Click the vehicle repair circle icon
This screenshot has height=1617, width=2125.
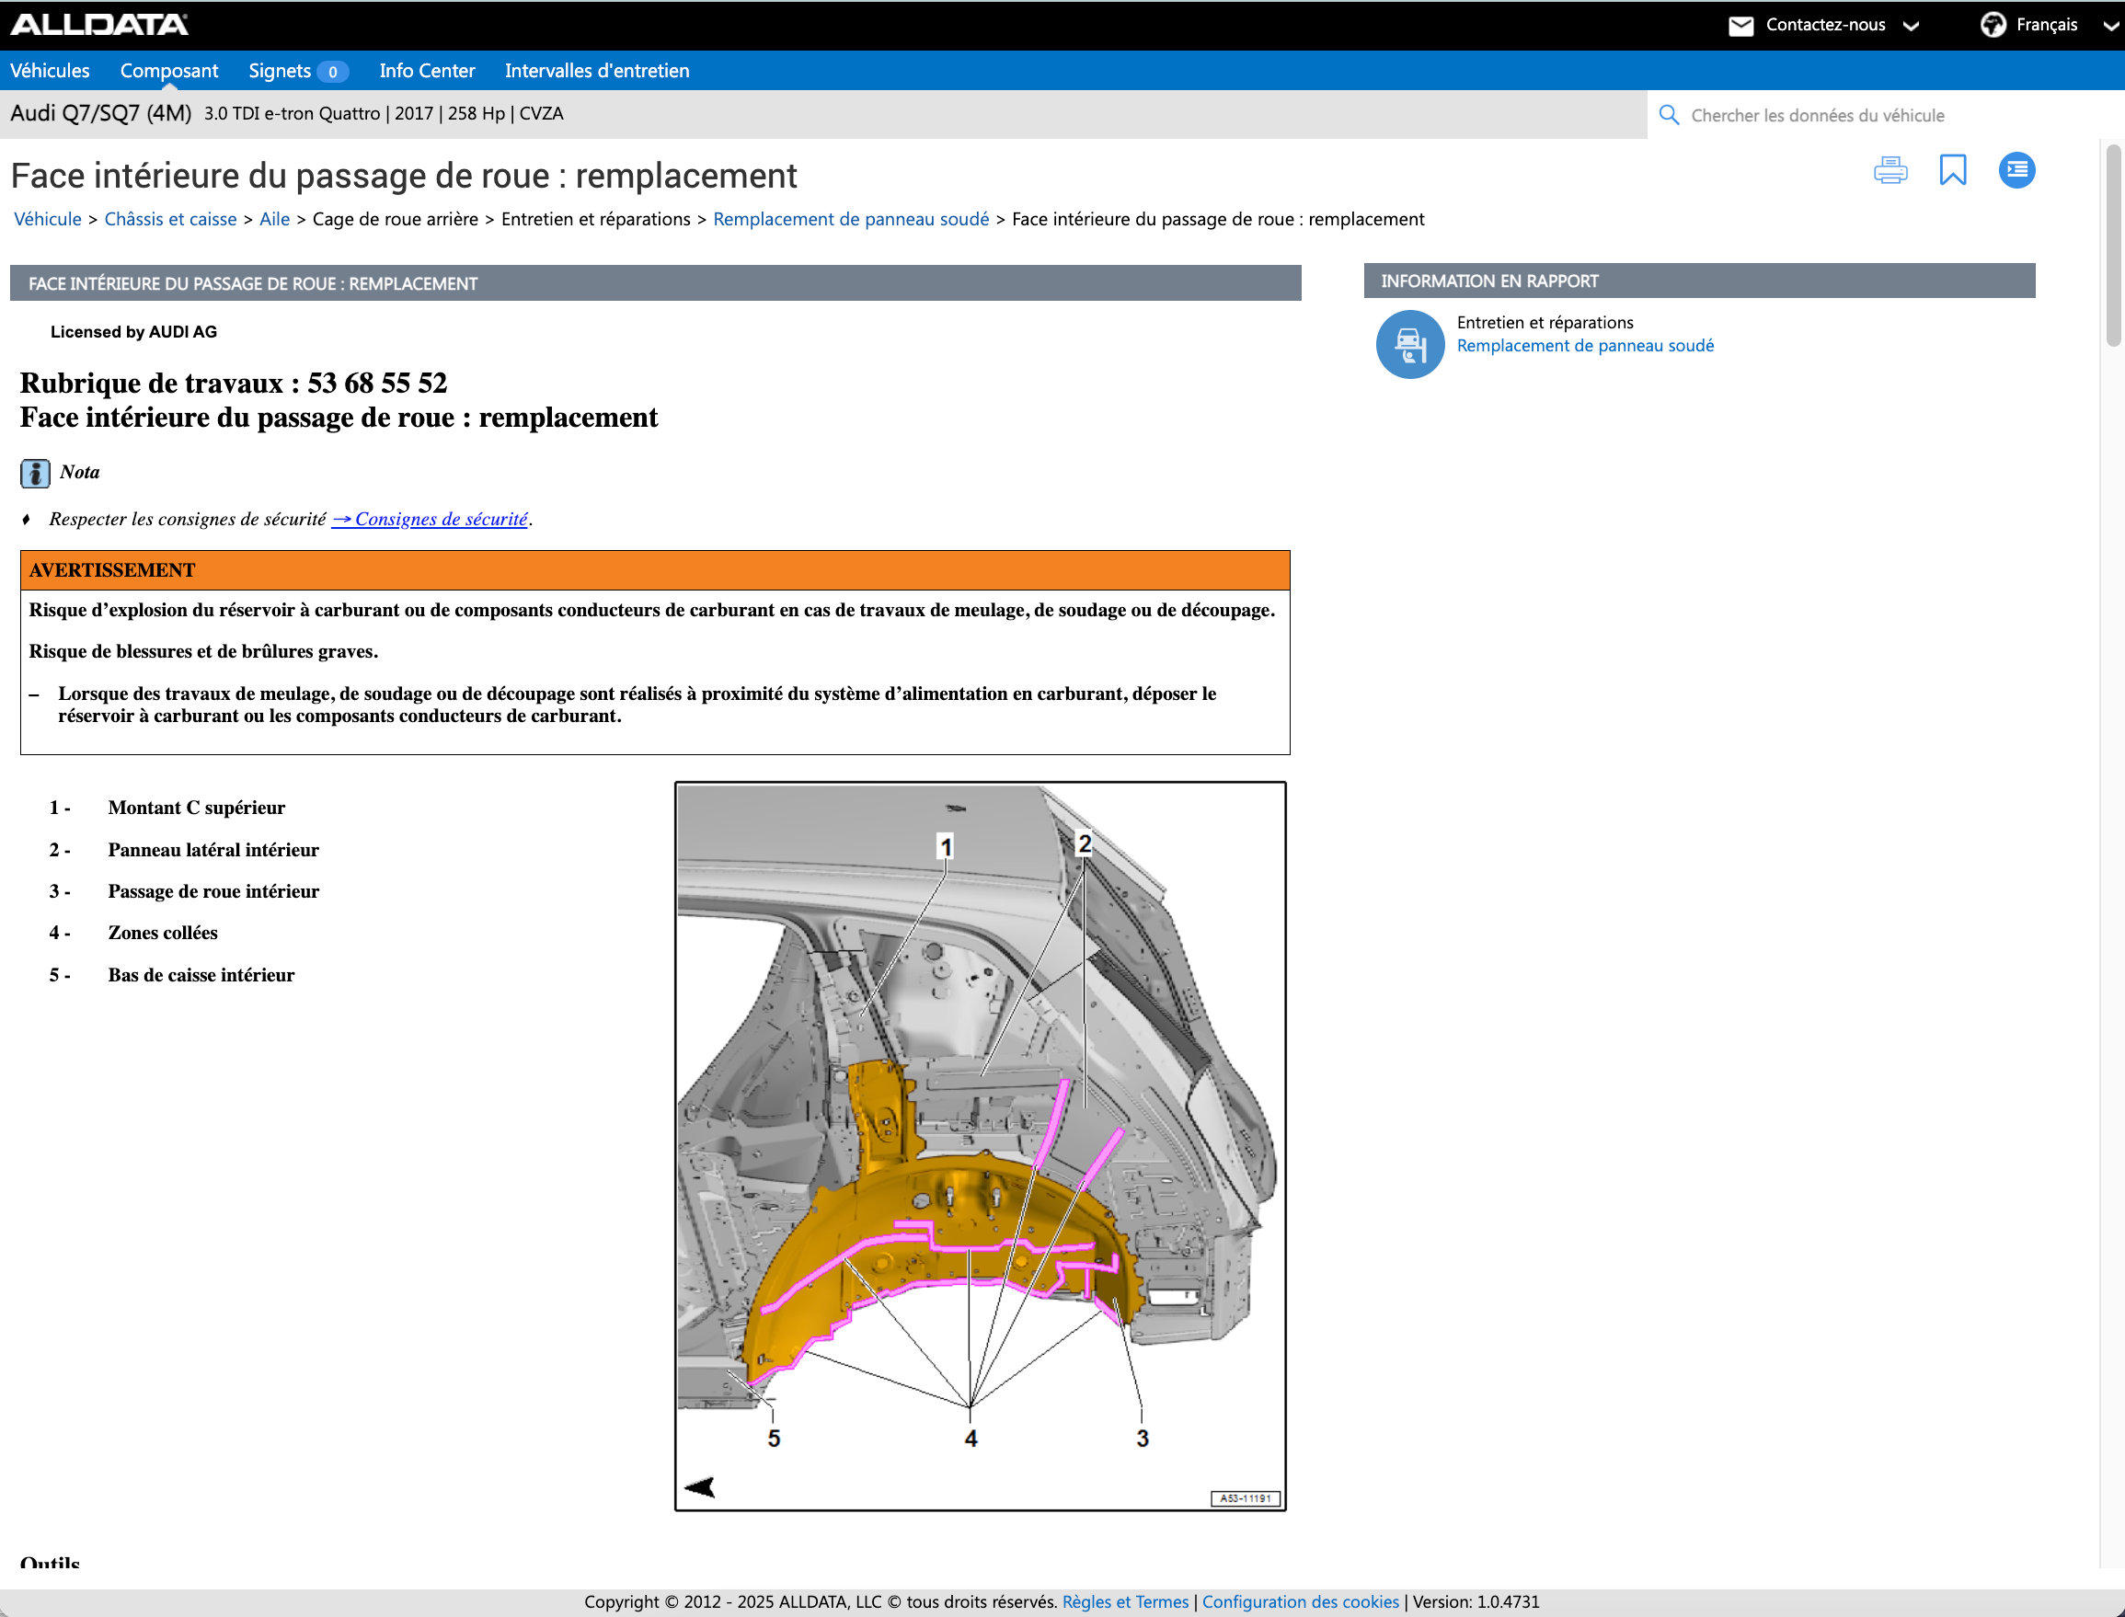[x=1410, y=344]
